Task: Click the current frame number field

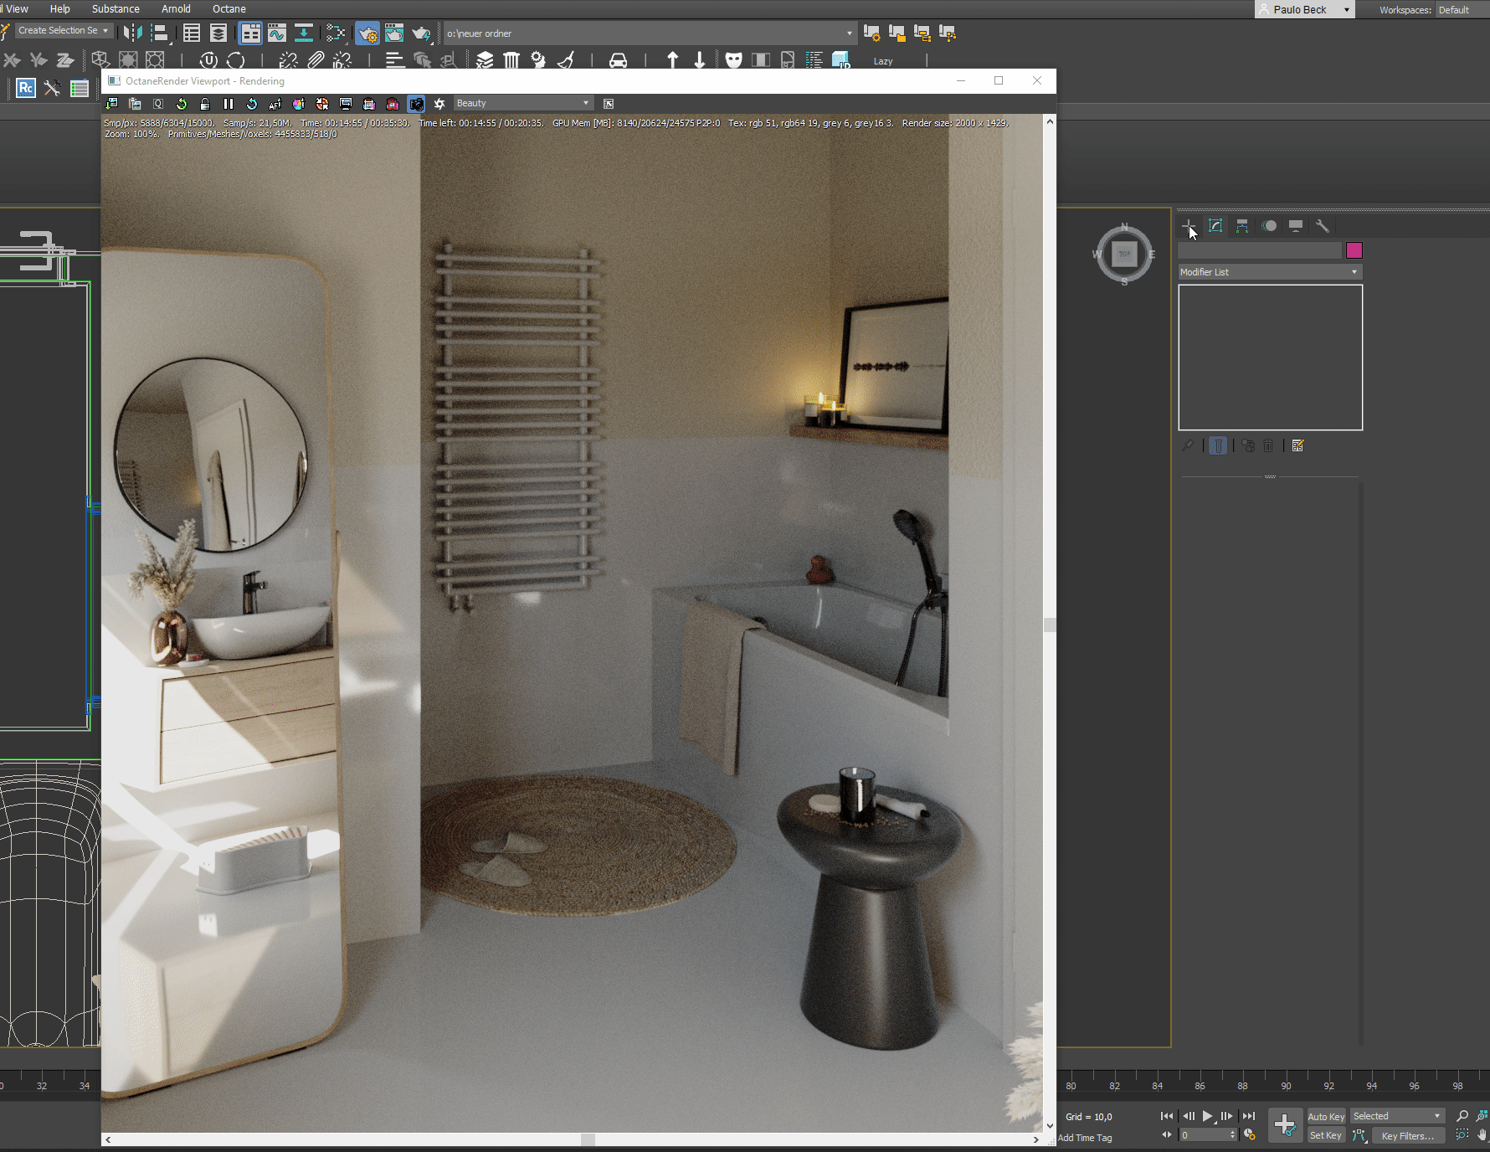Action: pyautogui.click(x=1204, y=1135)
